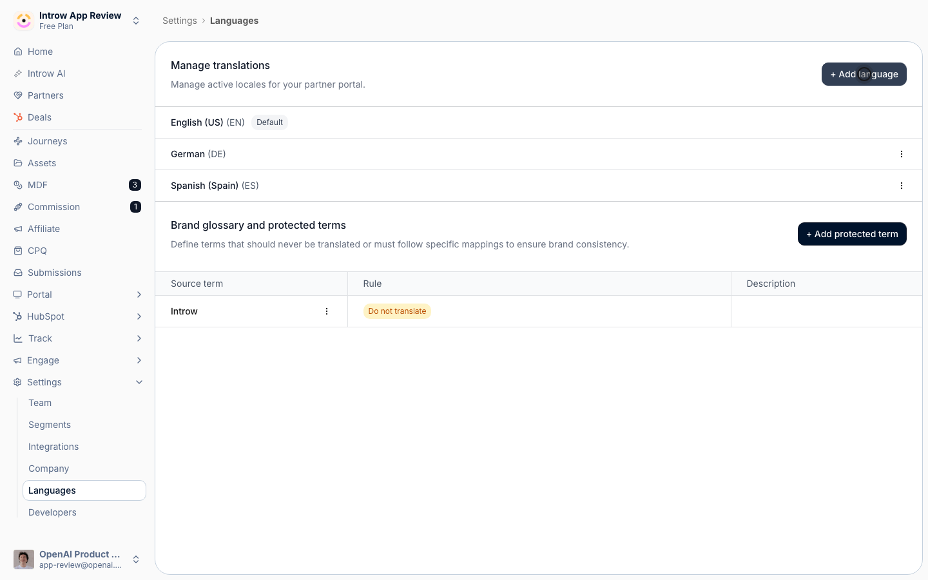Open workspace switcher arrows

pyautogui.click(x=136, y=21)
